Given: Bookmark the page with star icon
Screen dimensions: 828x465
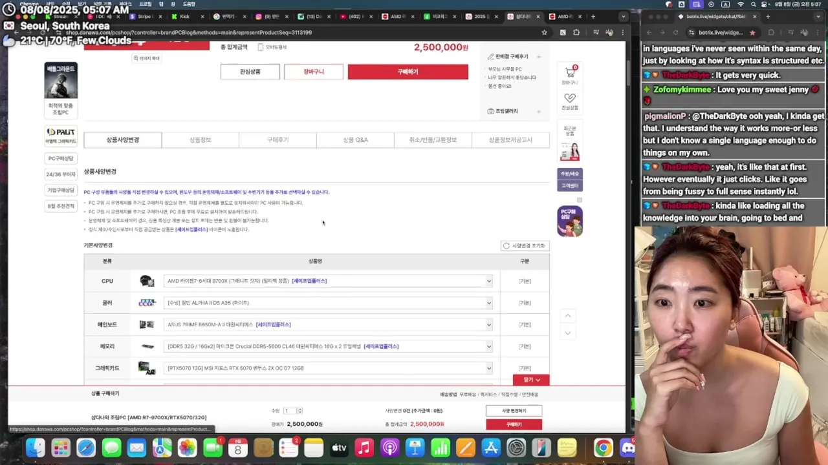Looking at the screenshot, I should [x=544, y=32].
